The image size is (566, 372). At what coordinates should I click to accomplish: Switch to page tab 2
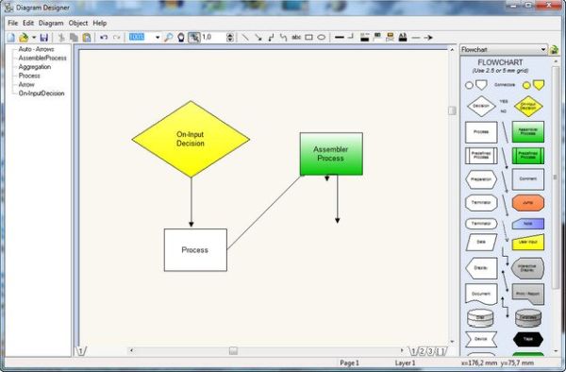coord(422,351)
